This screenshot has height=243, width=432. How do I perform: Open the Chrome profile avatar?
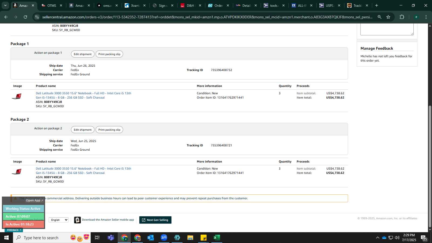point(416,17)
